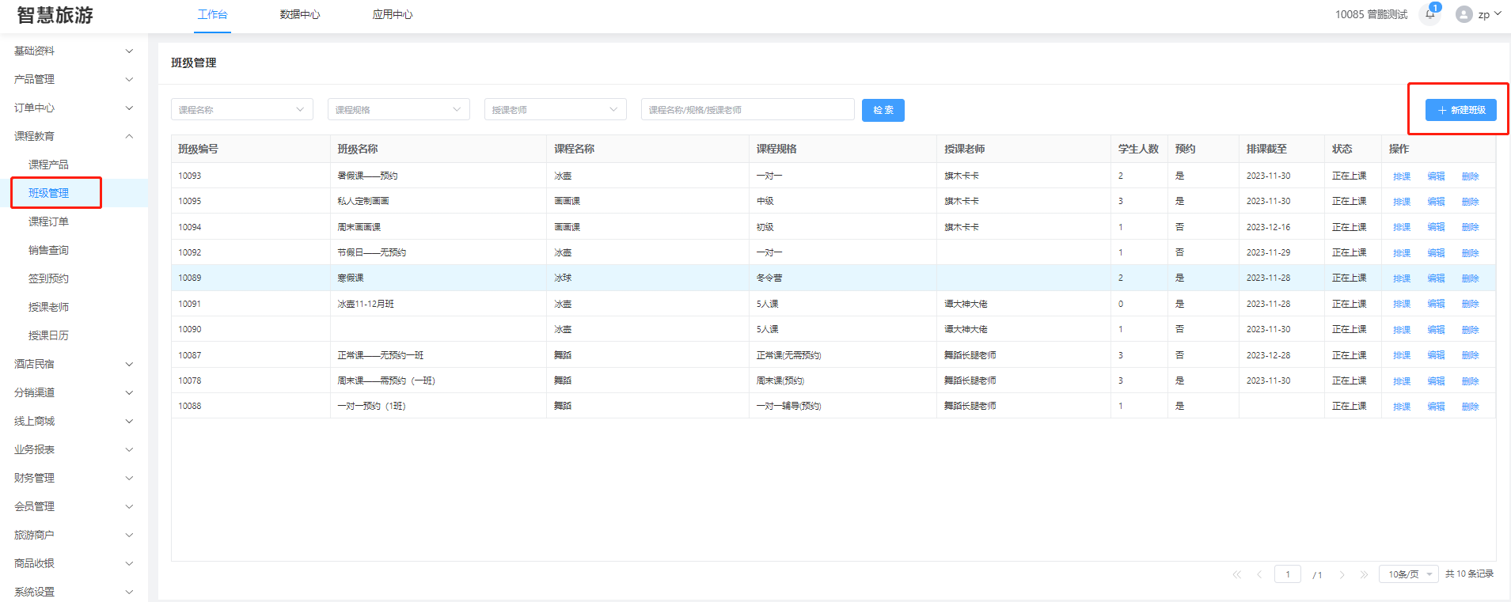Go to the previous page arrow
The width and height of the screenshot is (1511, 602).
tap(1259, 574)
